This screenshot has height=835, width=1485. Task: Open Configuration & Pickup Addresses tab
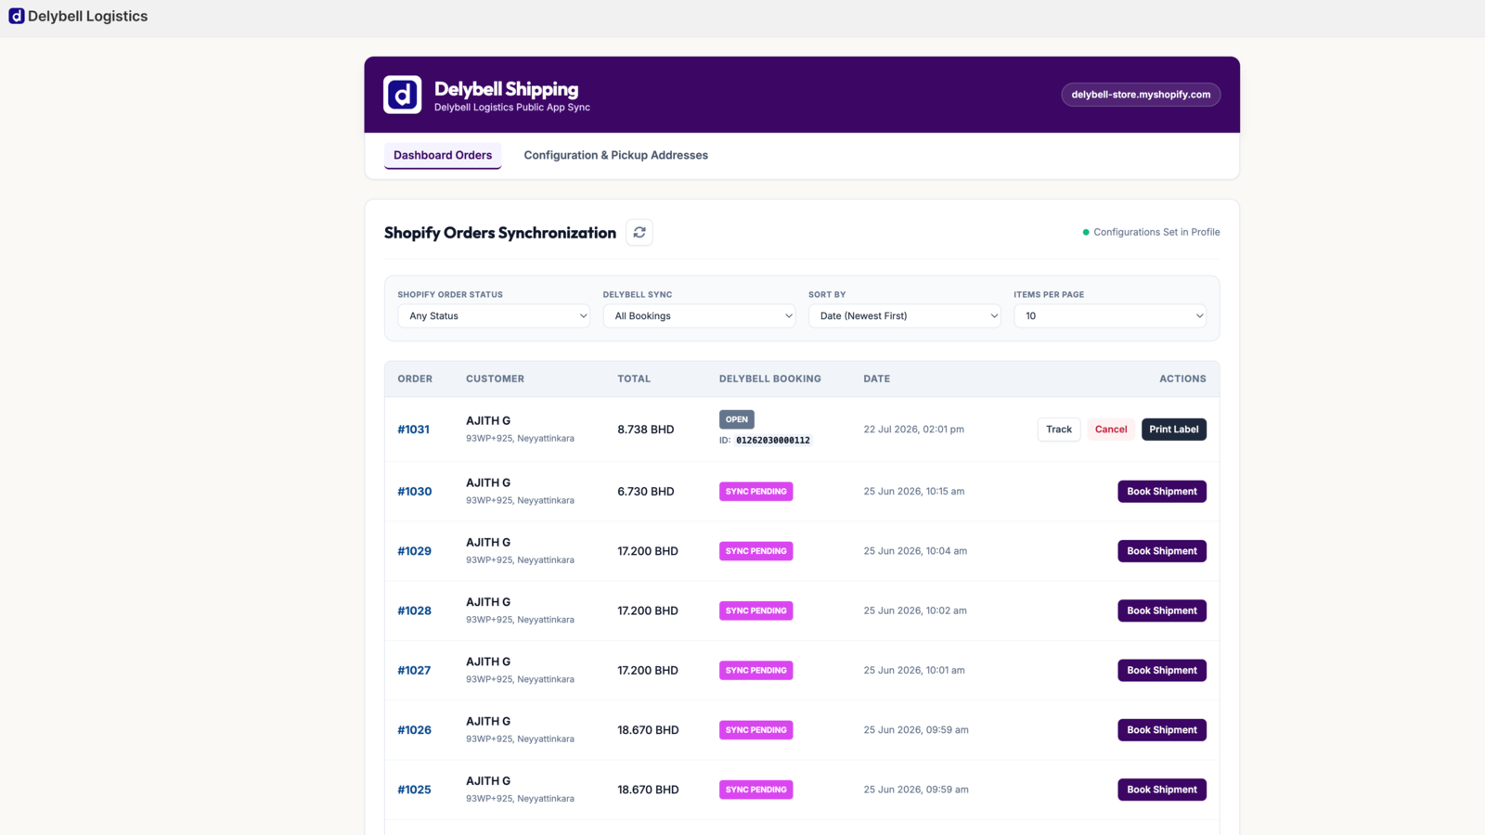click(615, 155)
